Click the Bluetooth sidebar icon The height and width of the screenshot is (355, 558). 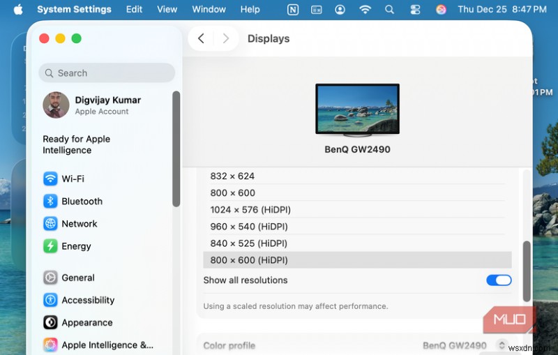point(50,201)
